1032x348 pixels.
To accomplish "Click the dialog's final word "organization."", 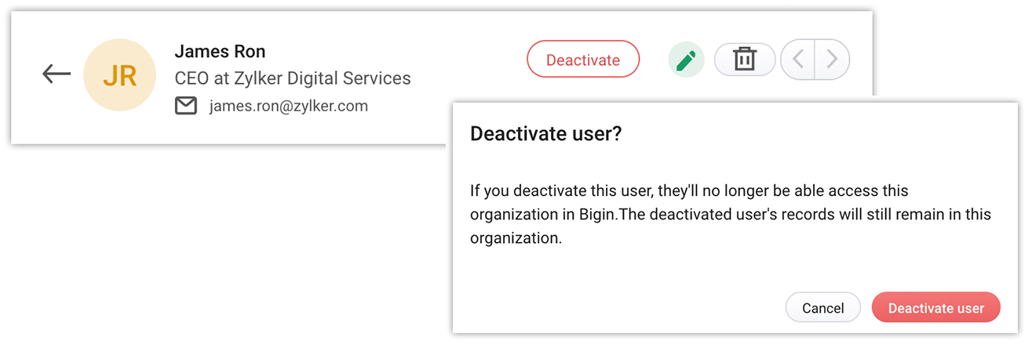I will 516,238.
